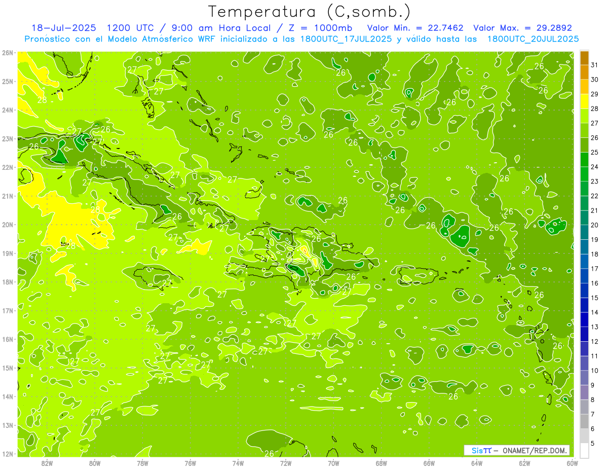Click the longitude axis label '68W'

pyautogui.click(x=382, y=463)
